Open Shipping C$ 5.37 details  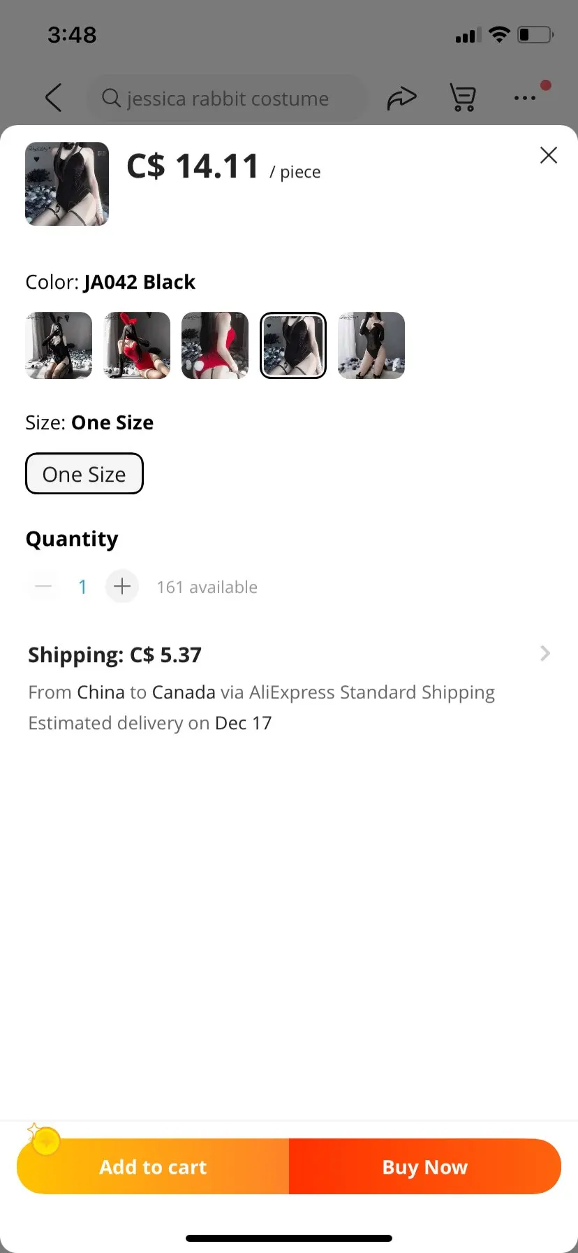[x=115, y=655]
